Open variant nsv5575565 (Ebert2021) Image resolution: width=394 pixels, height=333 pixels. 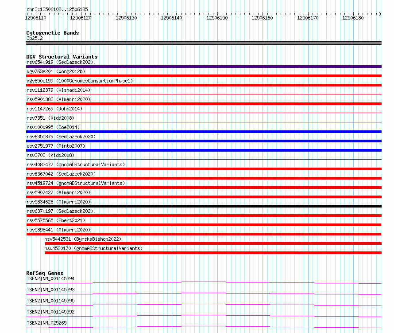[x=56, y=220]
